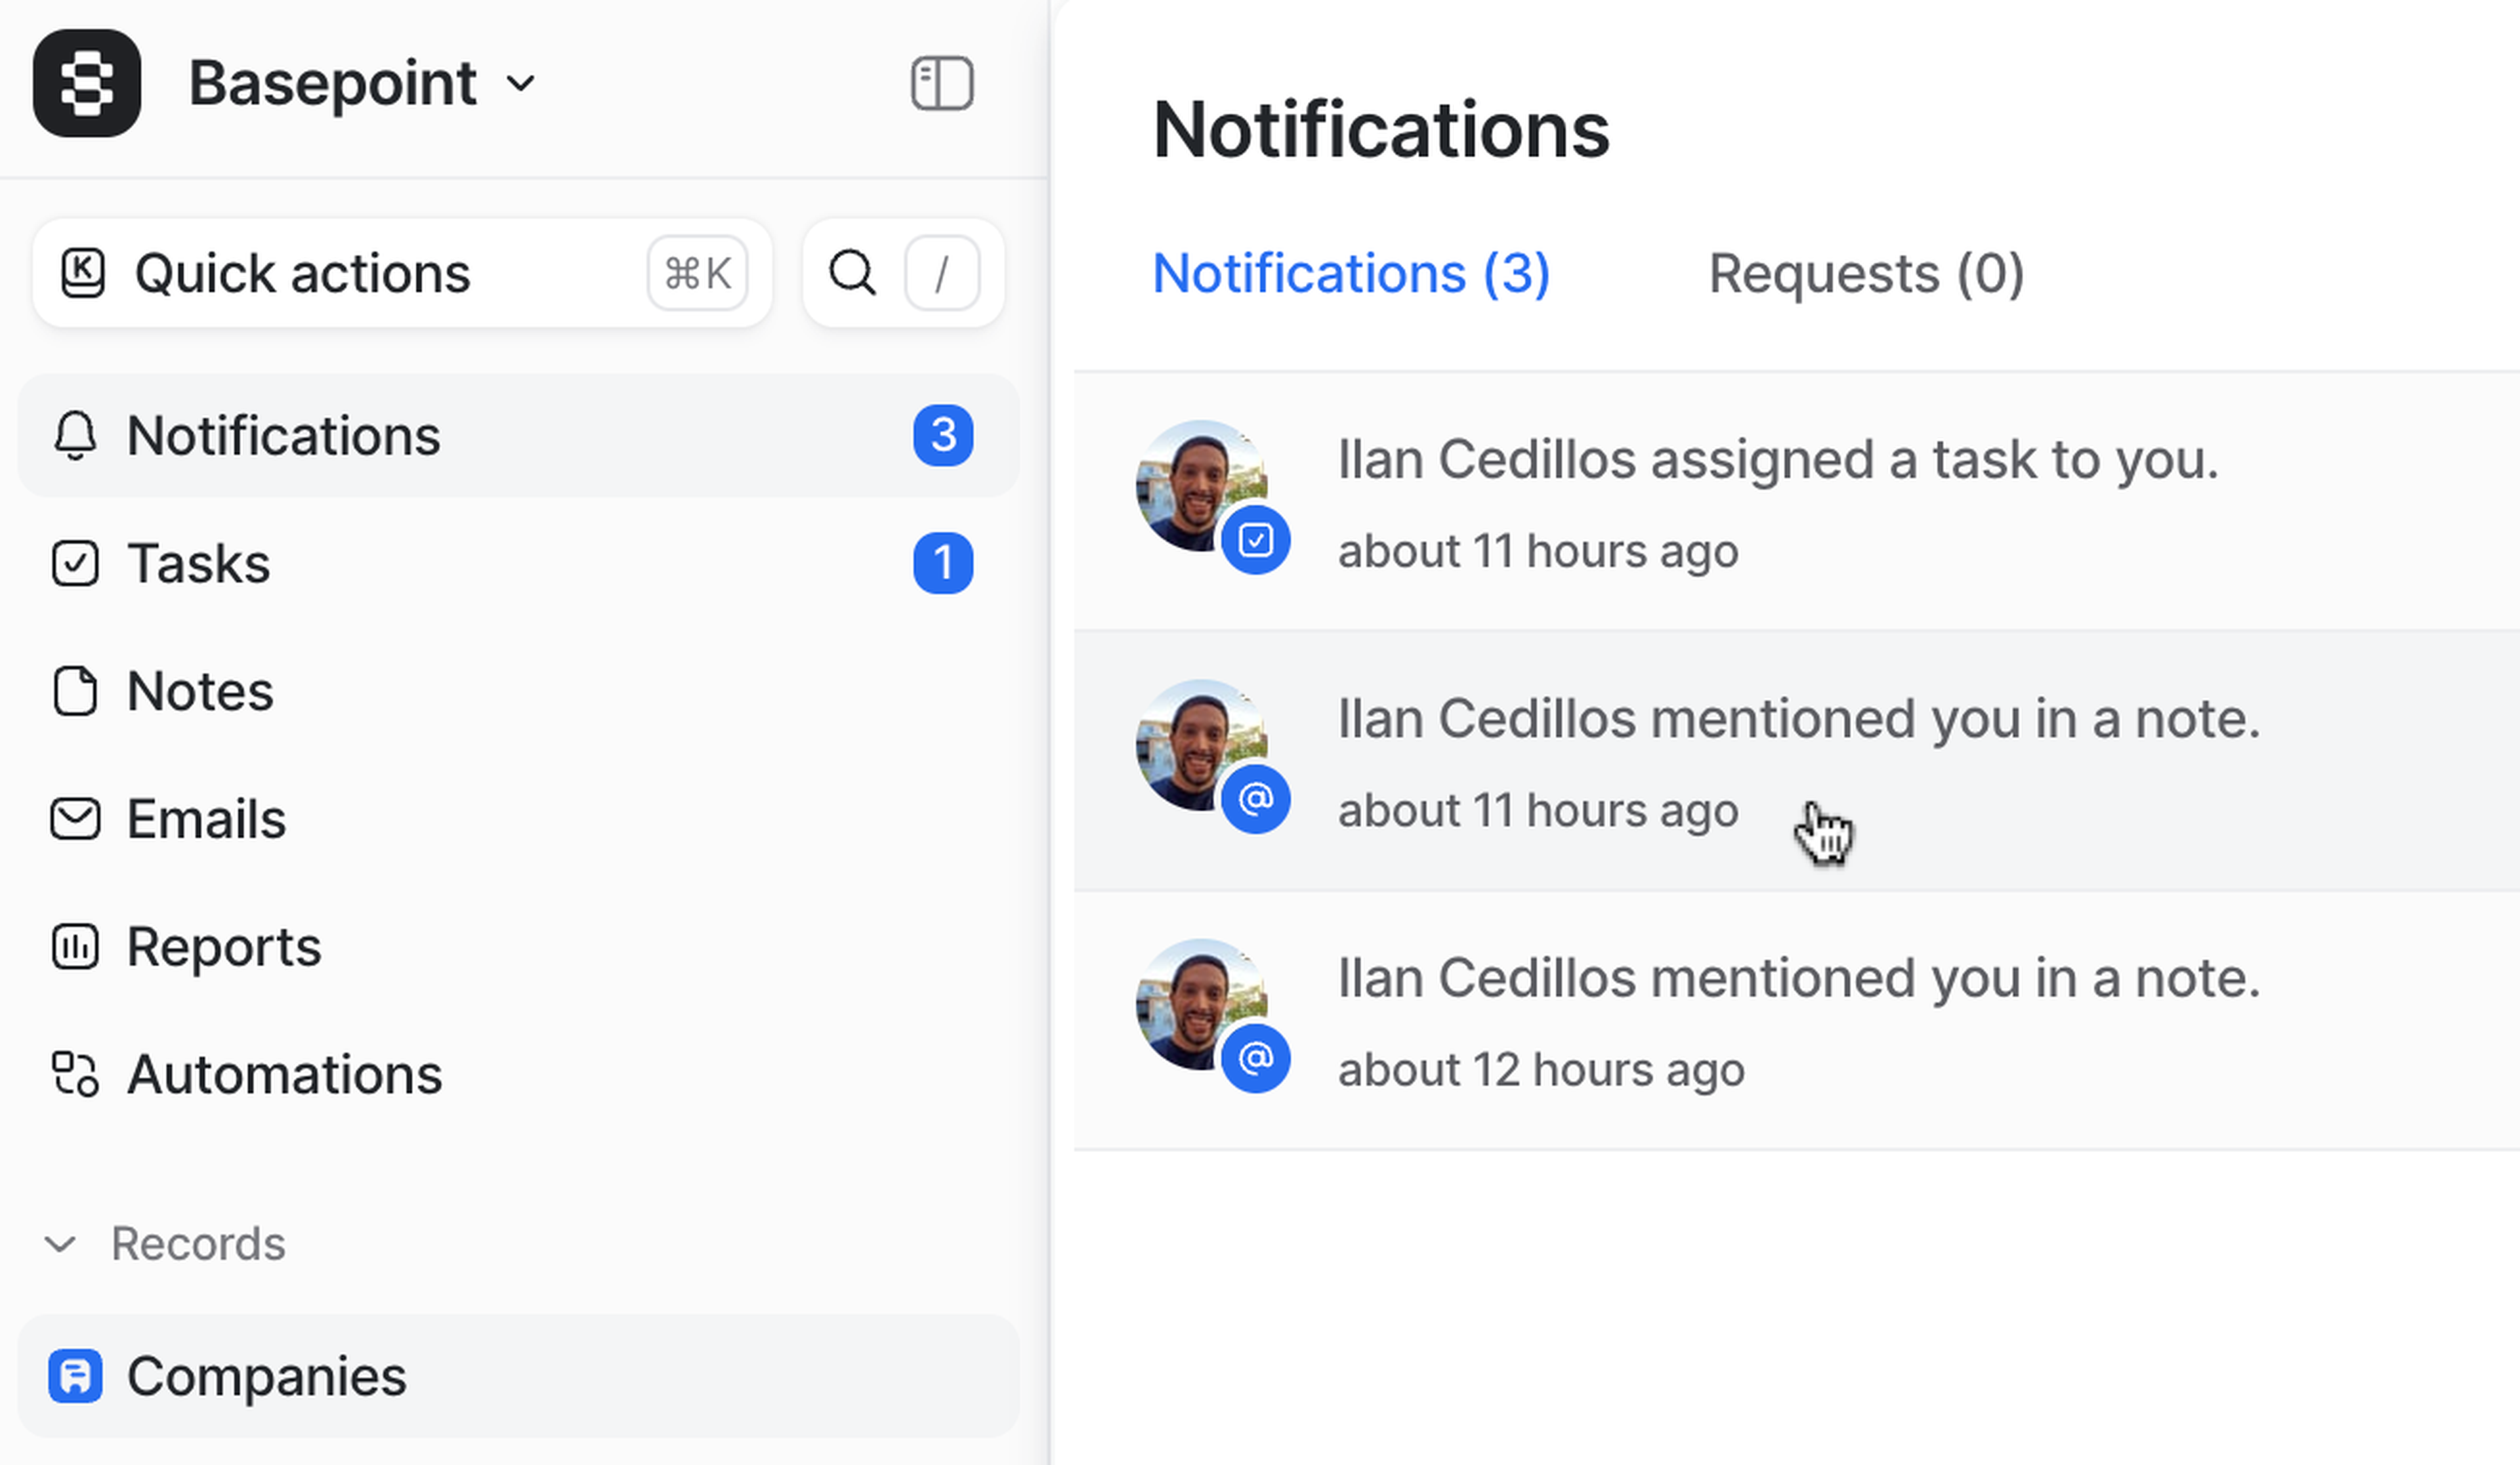Open the Basepoint workspace dropdown chevron
This screenshot has width=2520, height=1465.
pyautogui.click(x=521, y=83)
